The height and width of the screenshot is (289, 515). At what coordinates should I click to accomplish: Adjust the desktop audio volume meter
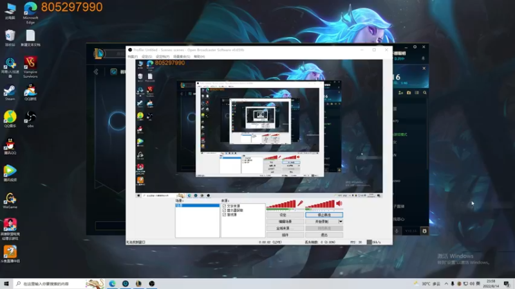pos(320,204)
